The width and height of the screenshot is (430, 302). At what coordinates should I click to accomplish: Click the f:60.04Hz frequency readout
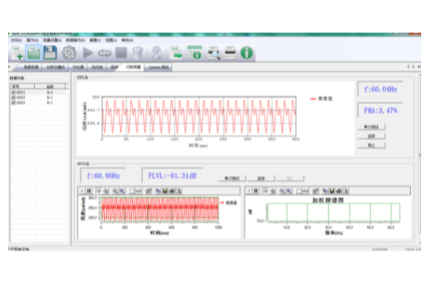(381, 89)
